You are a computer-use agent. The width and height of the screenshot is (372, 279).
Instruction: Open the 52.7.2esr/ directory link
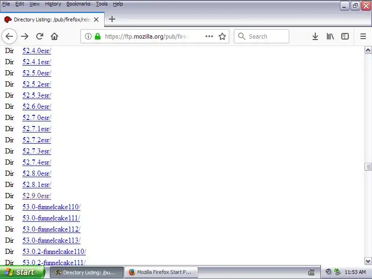[x=37, y=140]
